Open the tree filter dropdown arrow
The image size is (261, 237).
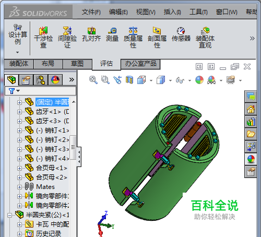point(18,91)
